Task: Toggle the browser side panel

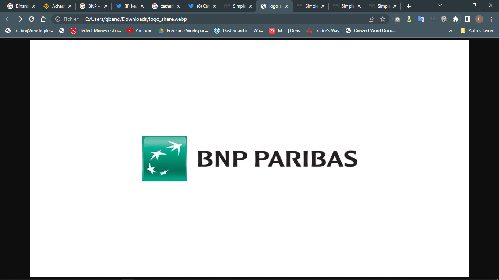Action: pos(468,19)
